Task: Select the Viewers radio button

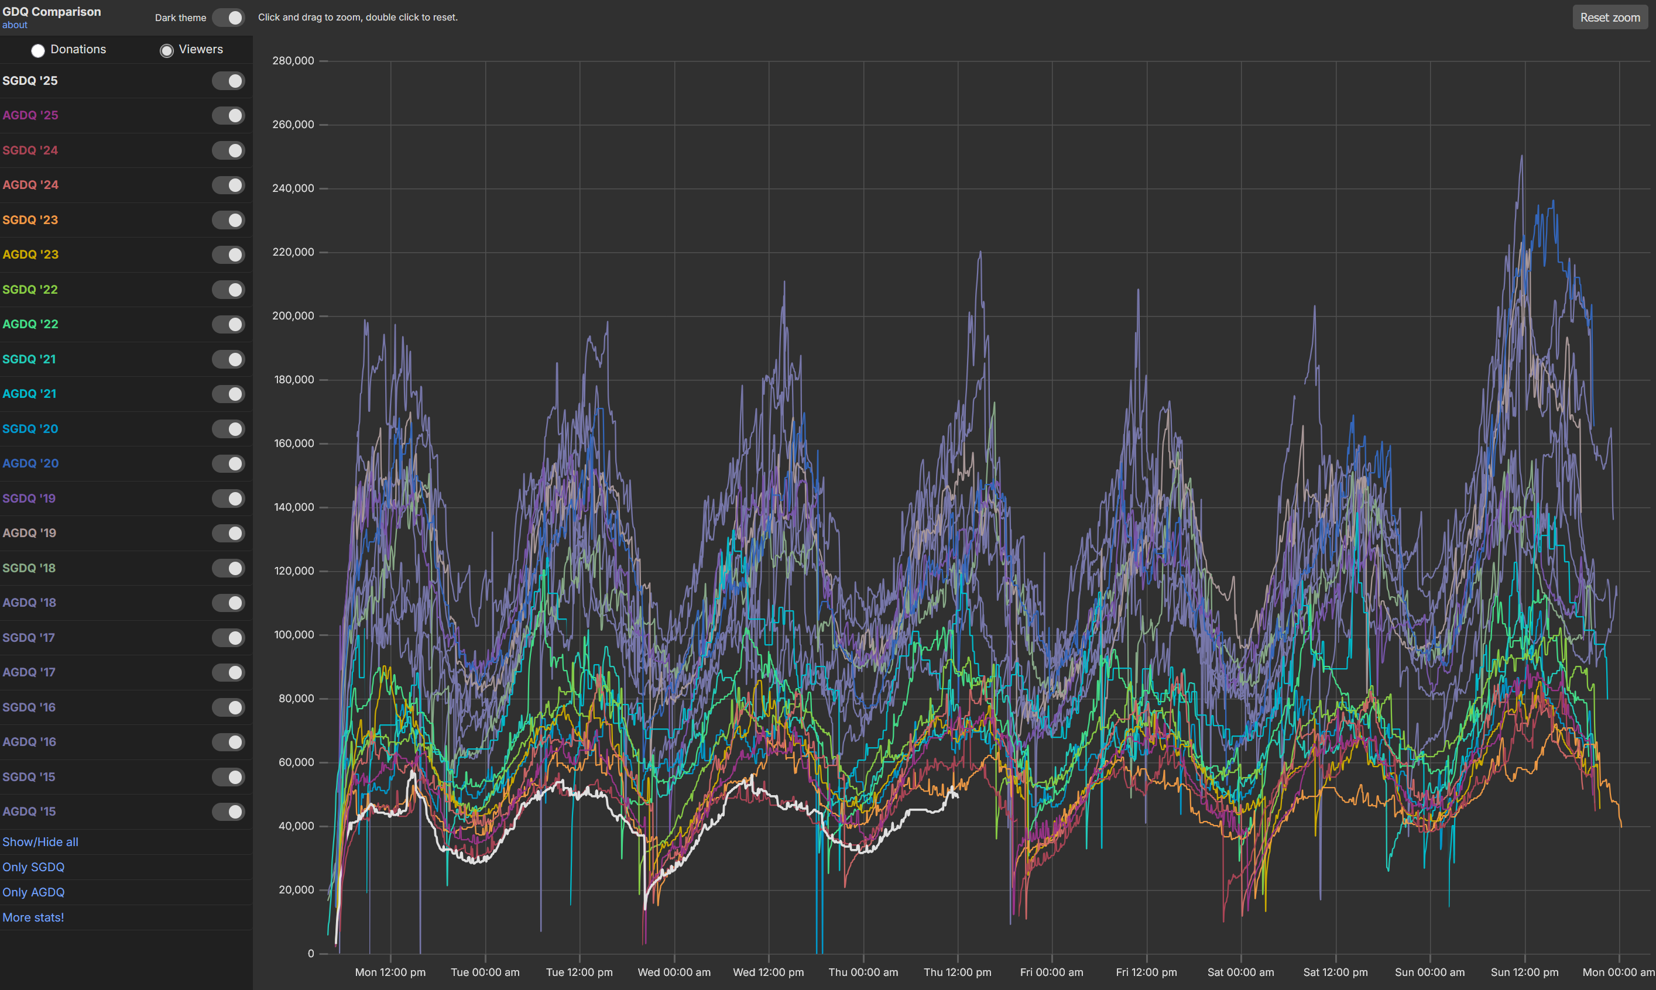Action: click(167, 51)
